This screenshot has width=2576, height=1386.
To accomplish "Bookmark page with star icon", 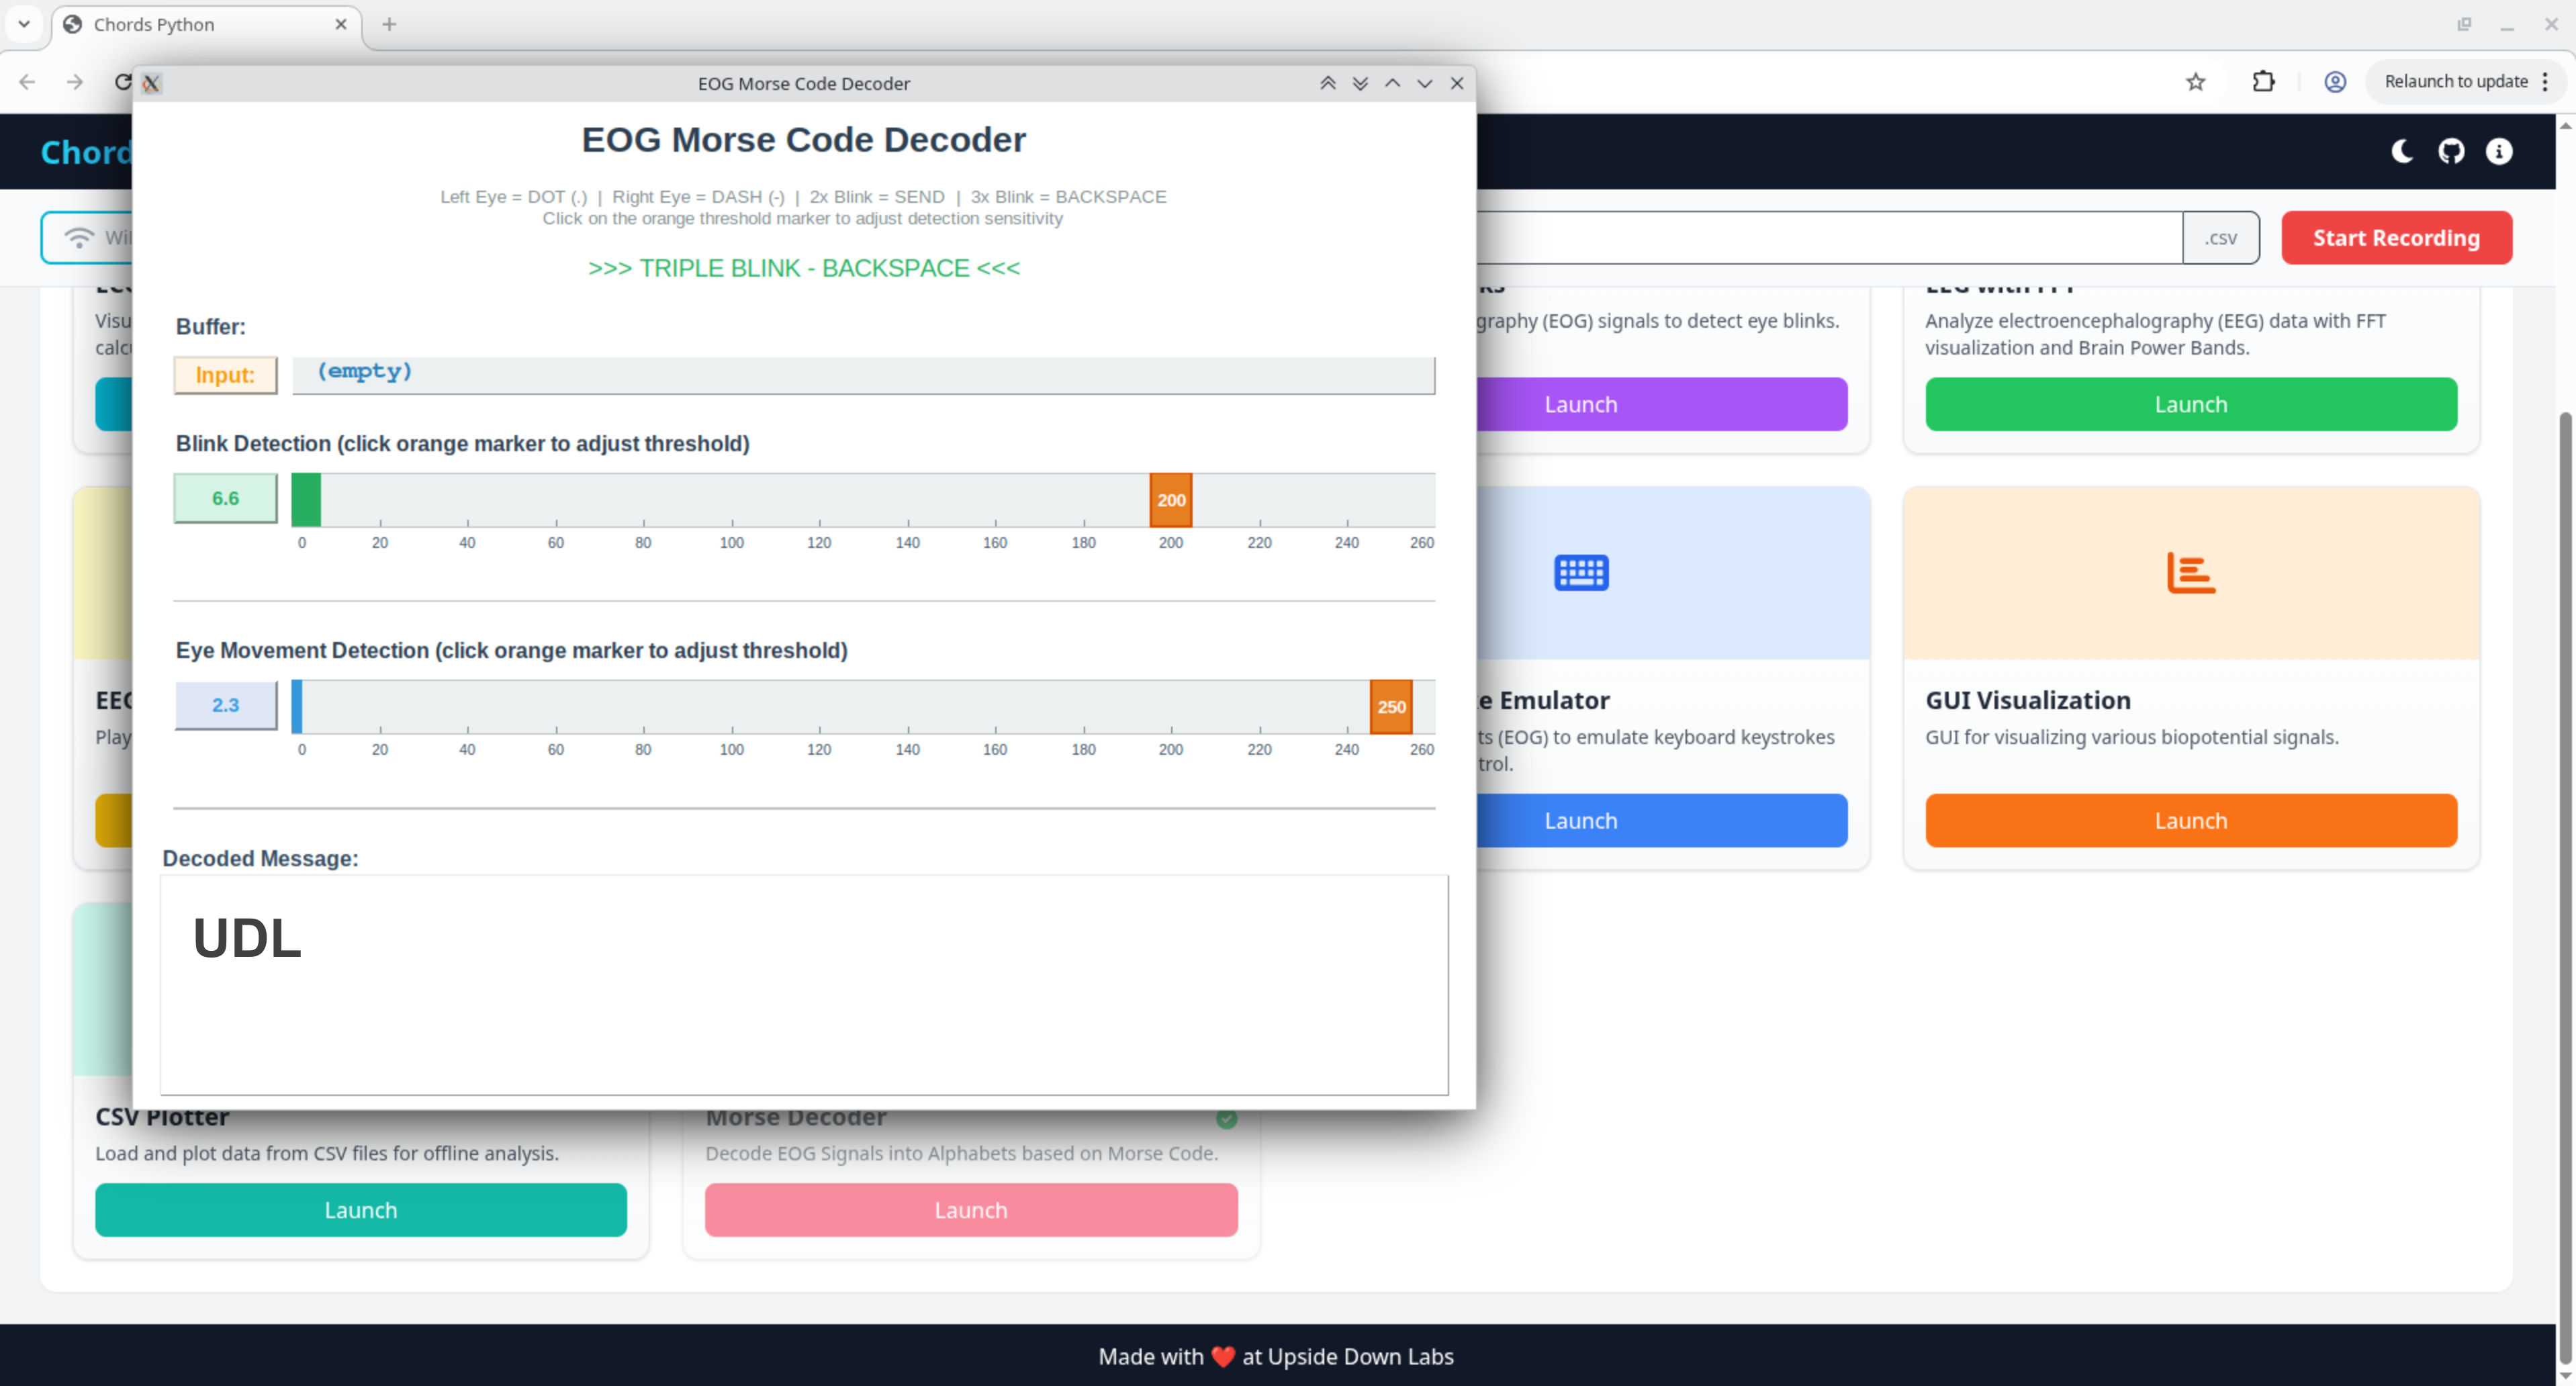I will pyautogui.click(x=2195, y=82).
